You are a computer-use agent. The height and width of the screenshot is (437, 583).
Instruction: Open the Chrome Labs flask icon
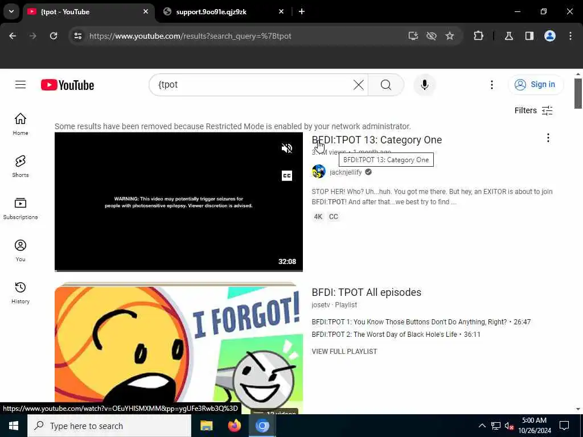coord(509,36)
